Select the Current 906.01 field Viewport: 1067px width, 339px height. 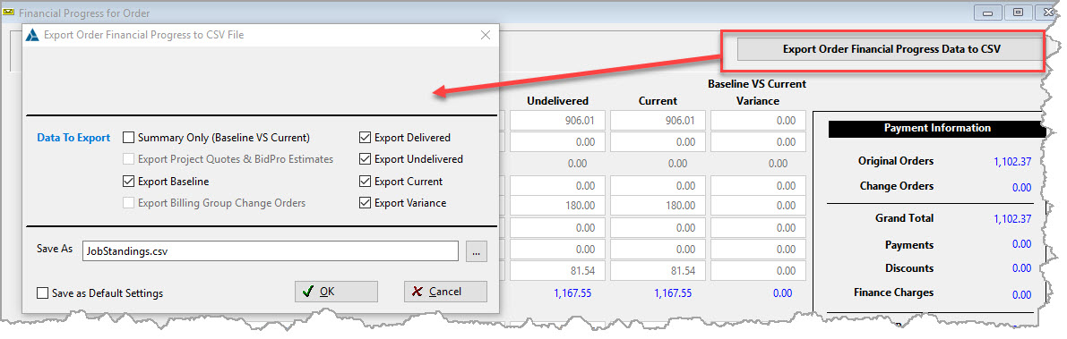pos(658,121)
